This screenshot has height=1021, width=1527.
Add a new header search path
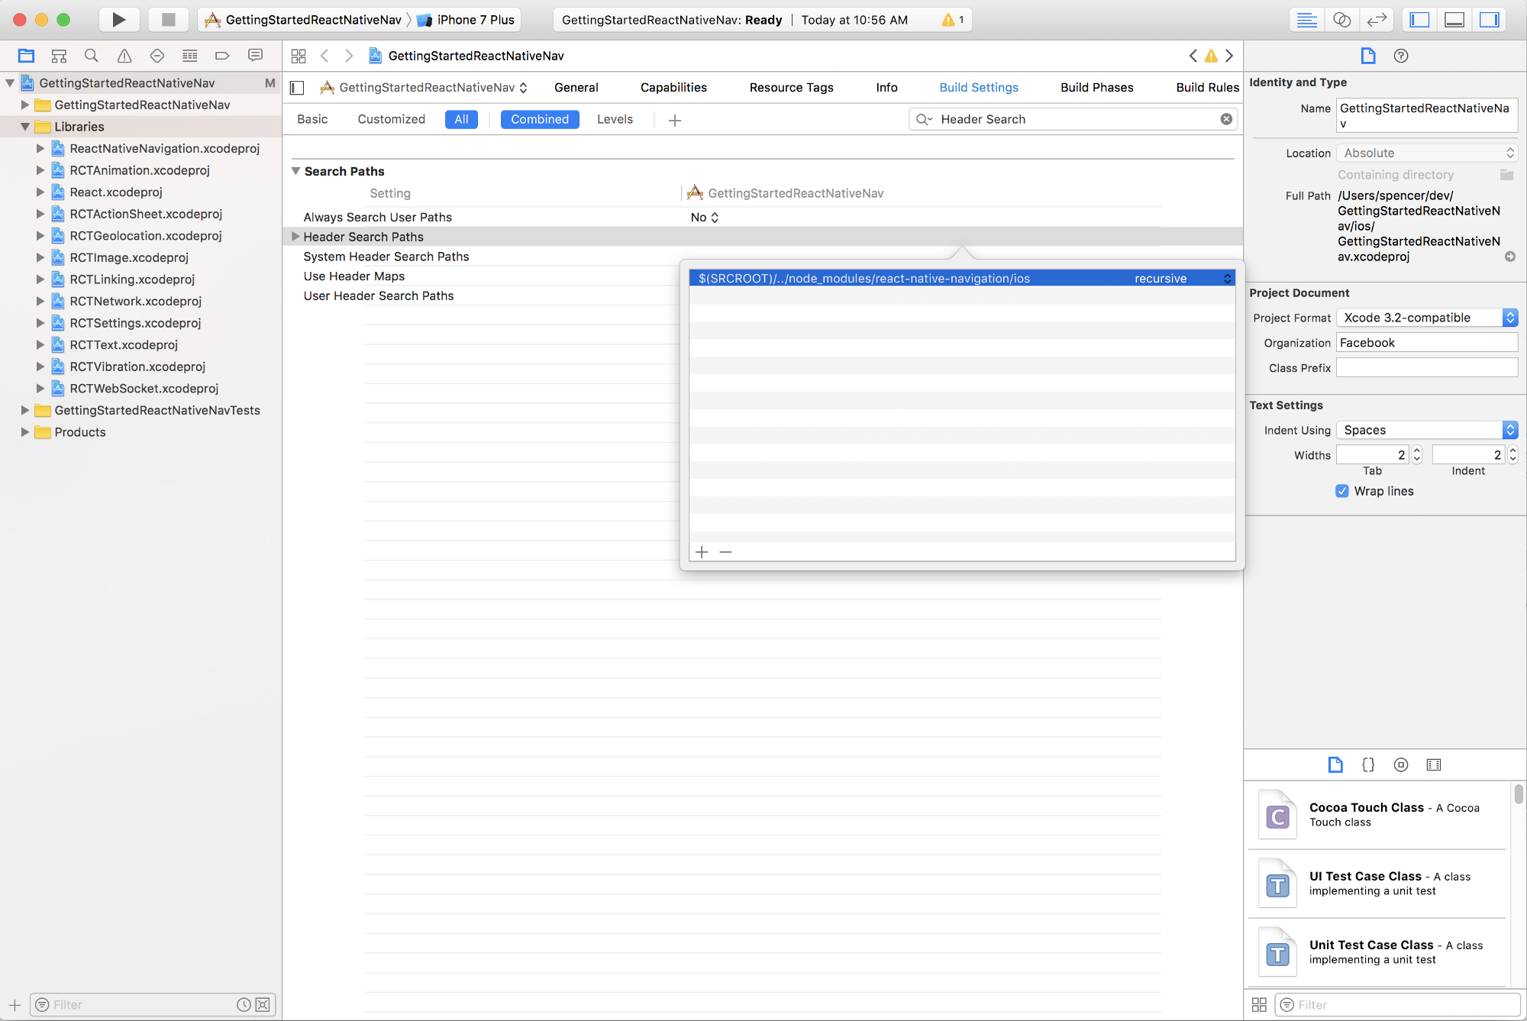(702, 552)
